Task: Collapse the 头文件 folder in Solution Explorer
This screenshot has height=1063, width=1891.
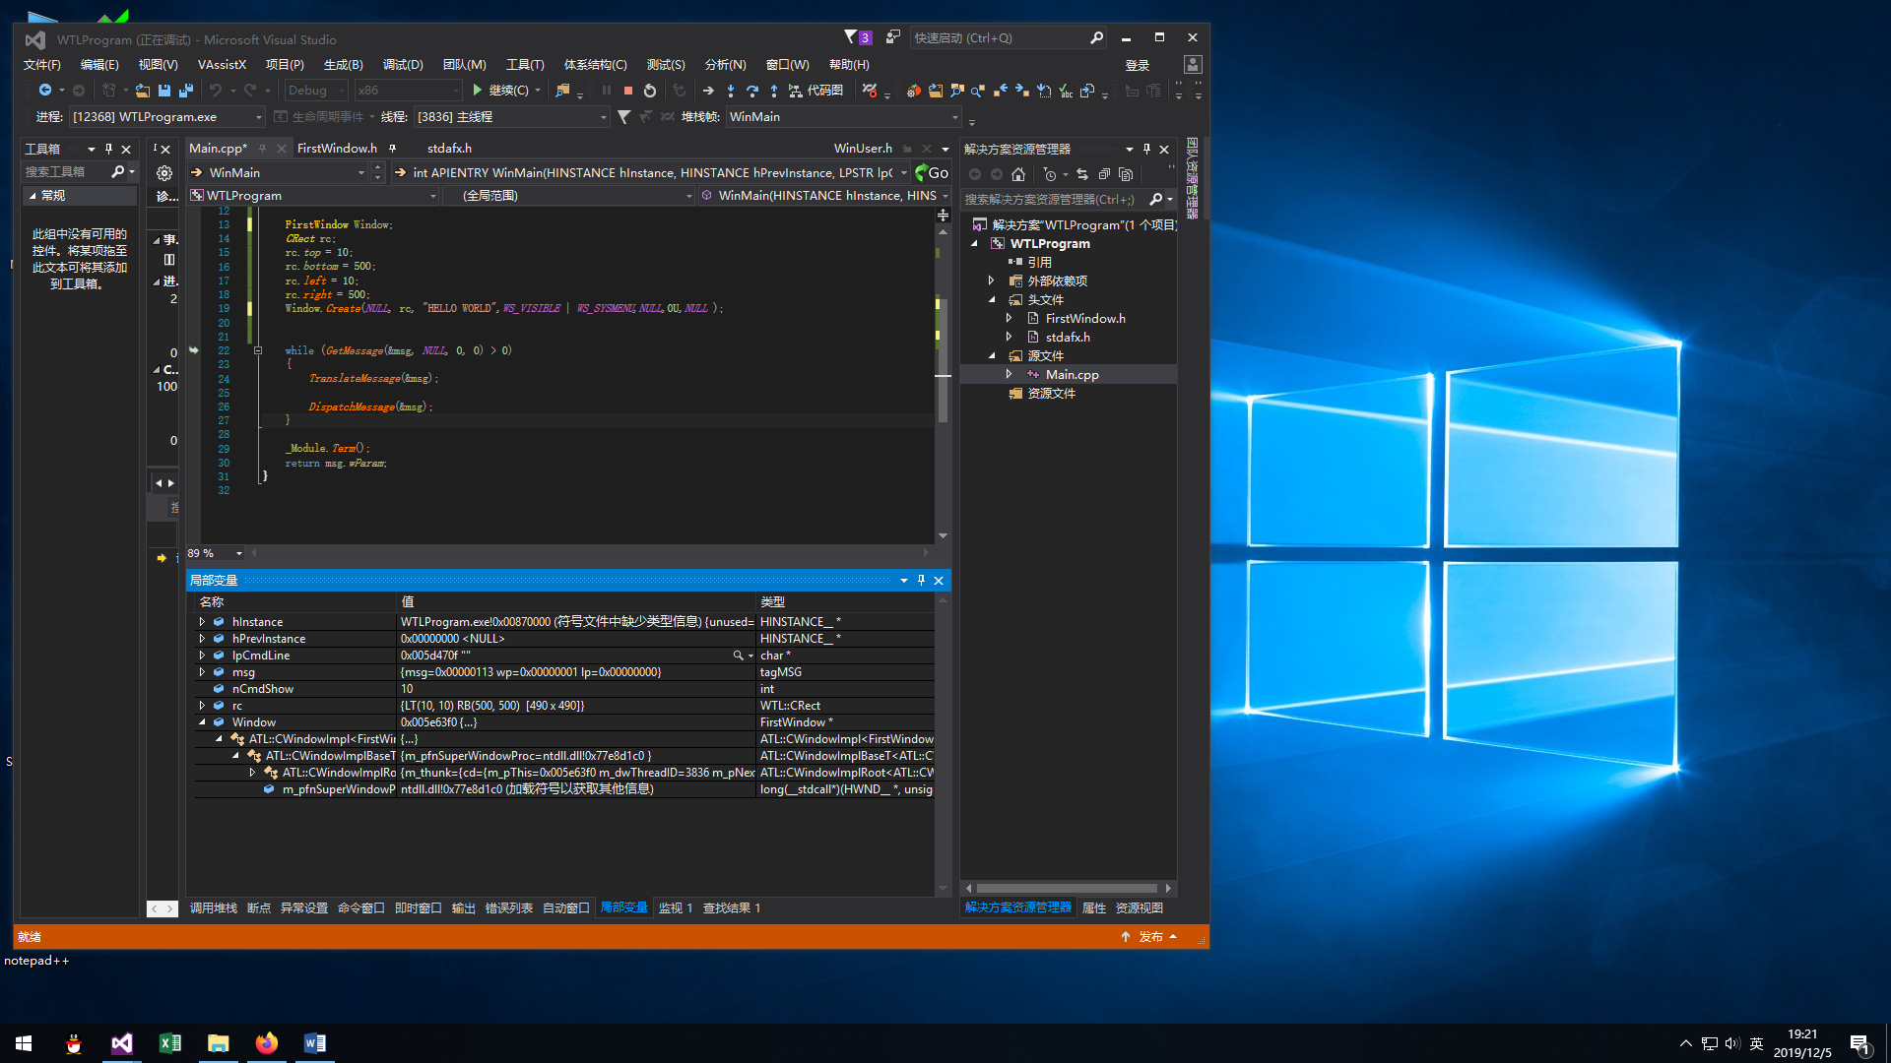Action: pyautogui.click(x=992, y=300)
